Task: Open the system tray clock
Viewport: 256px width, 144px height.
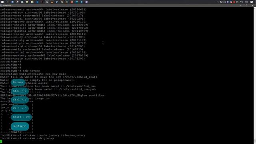Action: (x=247, y=2)
